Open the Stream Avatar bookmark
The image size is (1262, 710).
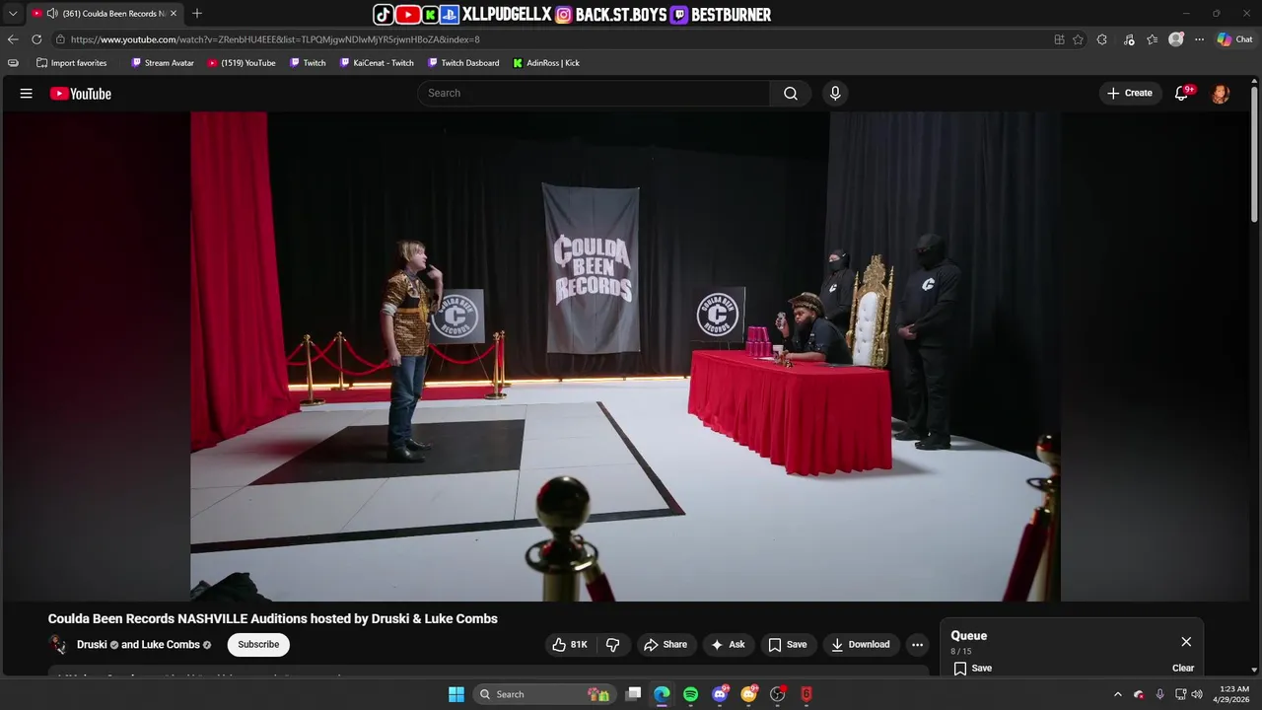(163, 63)
